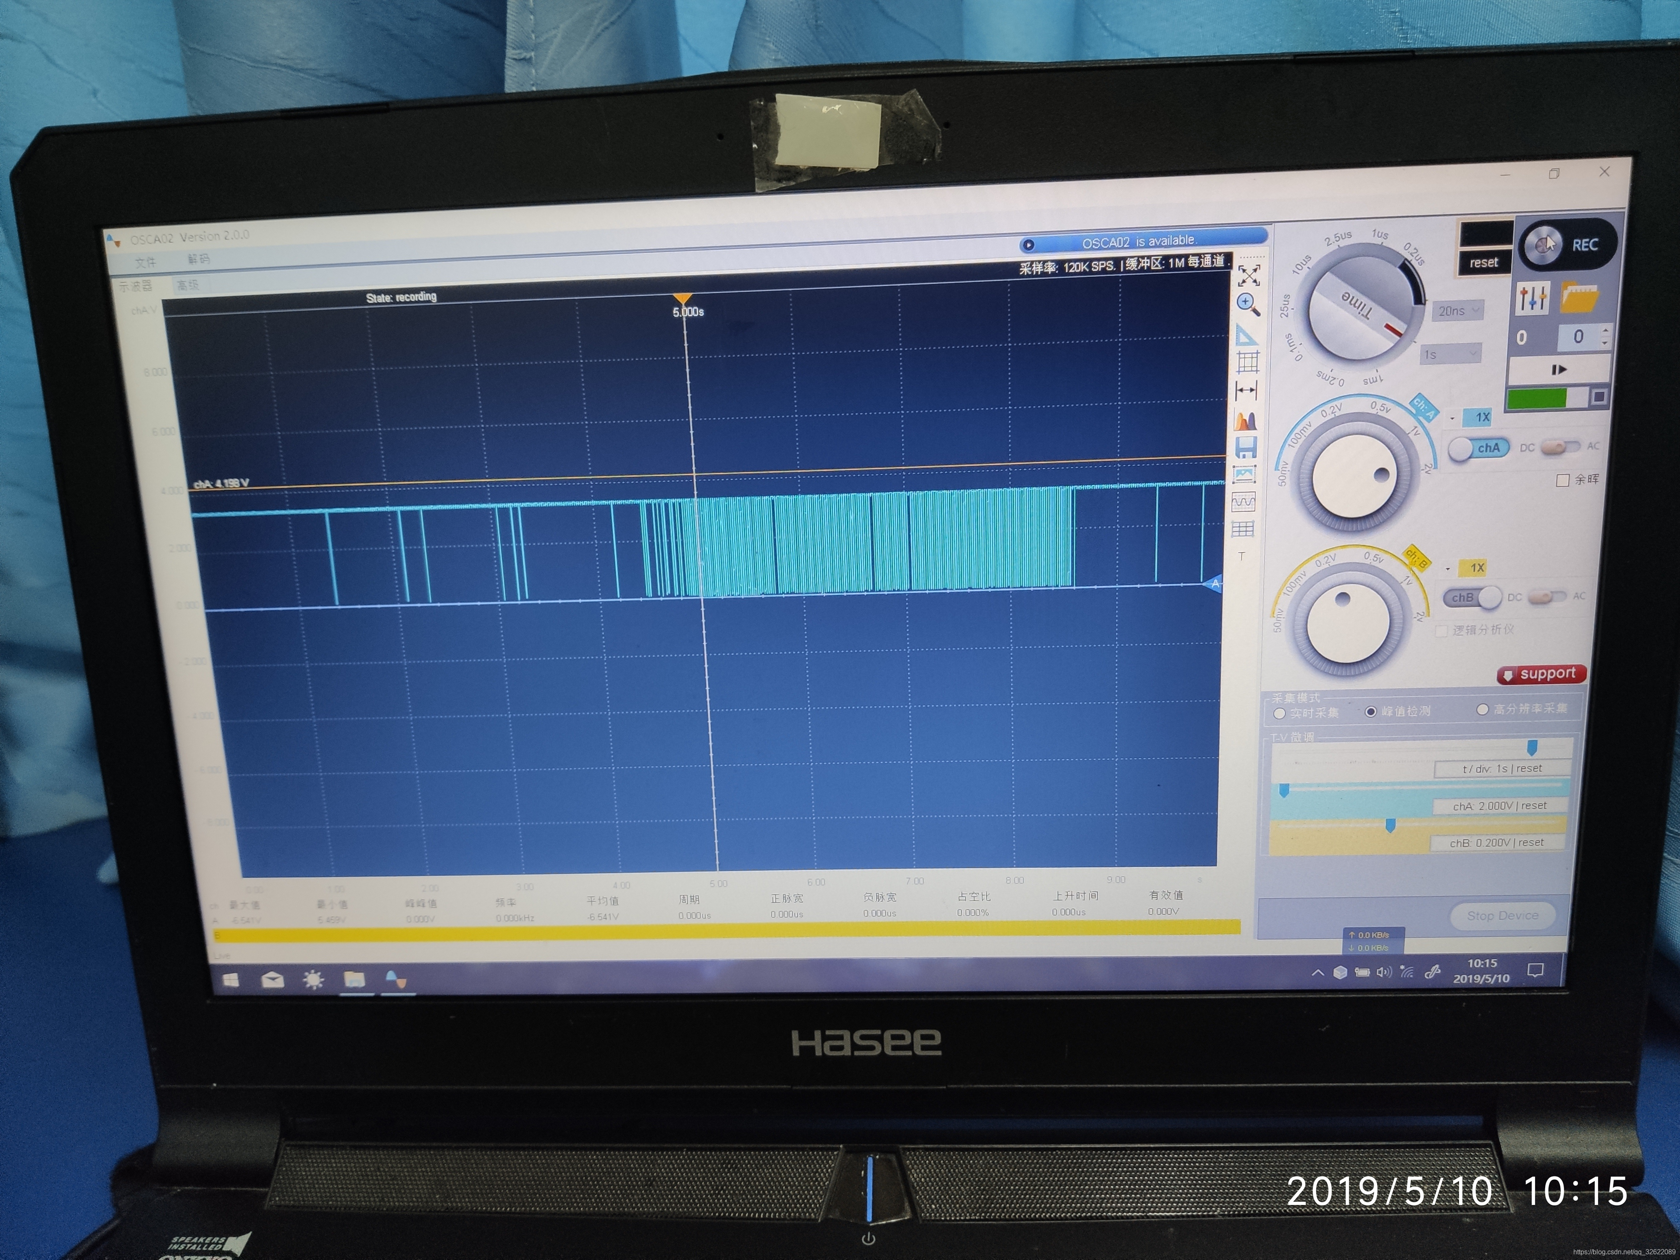This screenshot has width=1680, height=1260.
Task: Open the yellow folder icon
Action: tap(1580, 297)
